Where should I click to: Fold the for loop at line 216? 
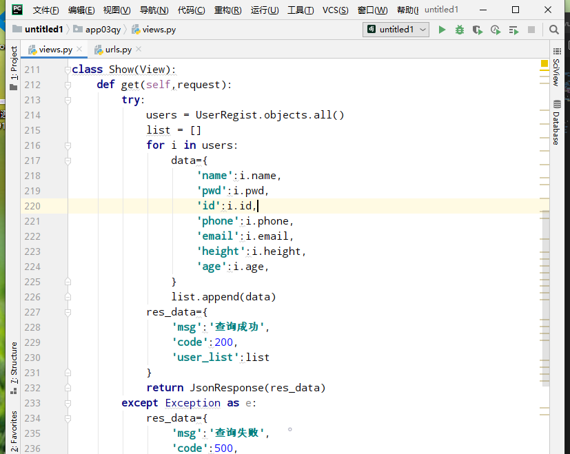click(68, 145)
